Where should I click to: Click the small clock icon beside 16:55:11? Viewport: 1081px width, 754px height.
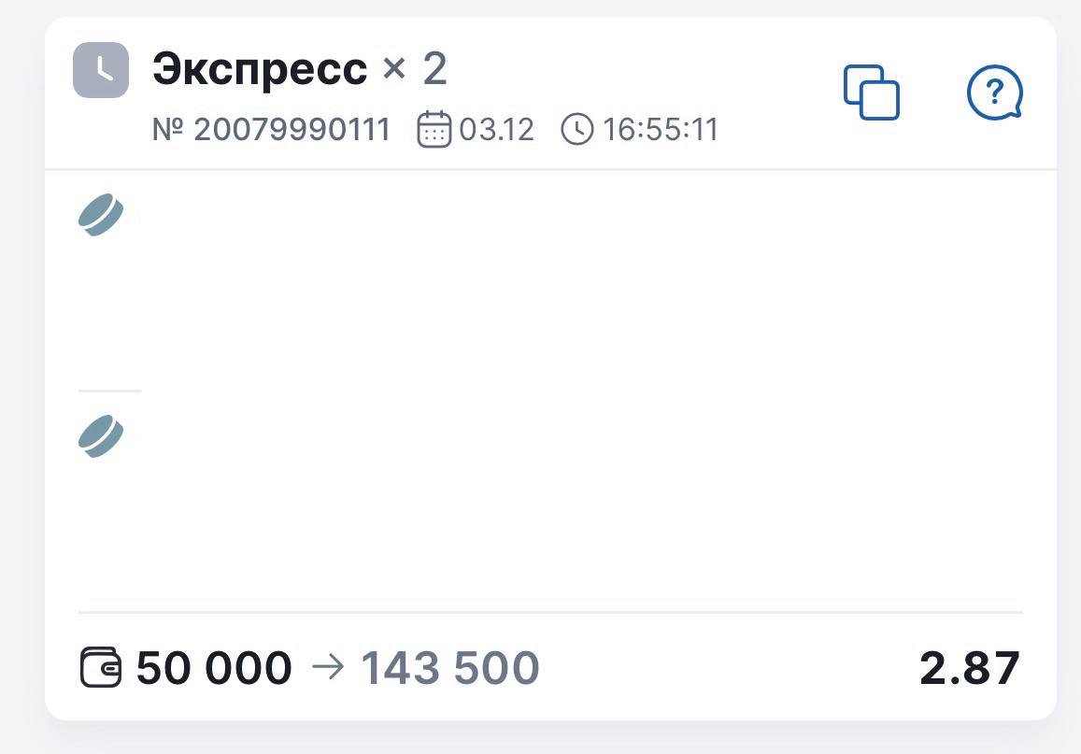pyautogui.click(x=576, y=129)
